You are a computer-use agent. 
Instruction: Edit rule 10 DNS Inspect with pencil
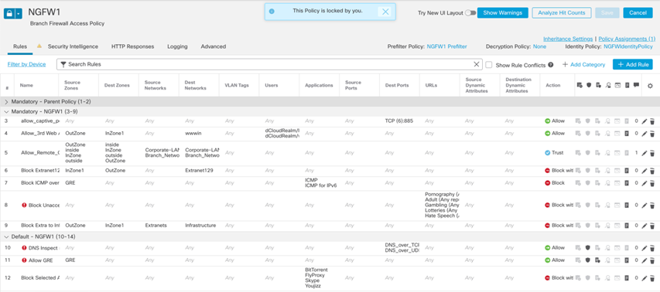click(644, 248)
